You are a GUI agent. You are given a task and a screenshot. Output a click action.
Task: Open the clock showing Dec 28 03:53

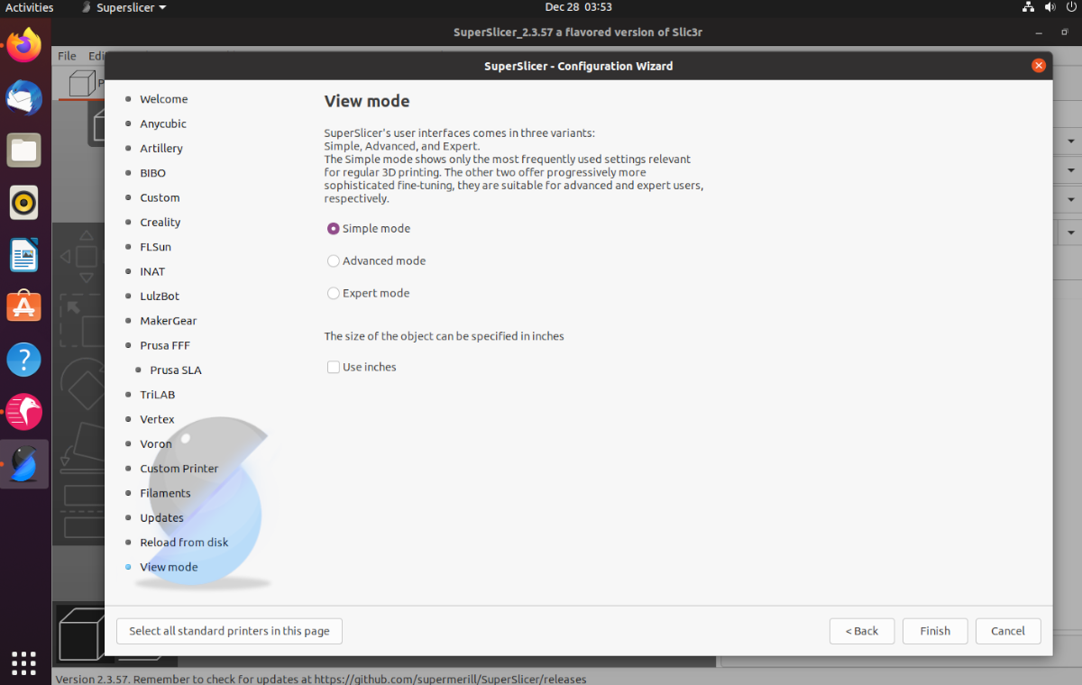578,7
